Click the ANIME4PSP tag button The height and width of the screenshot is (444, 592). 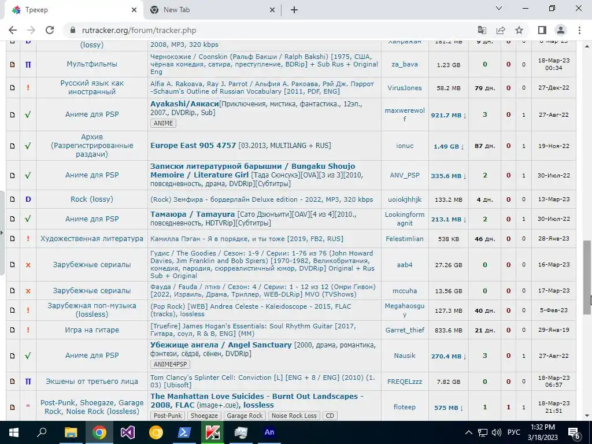click(x=170, y=364)
